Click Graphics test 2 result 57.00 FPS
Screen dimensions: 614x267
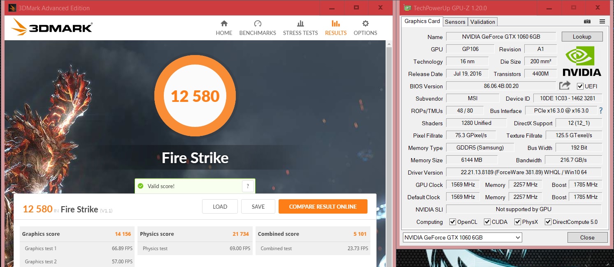pos(122,262)
